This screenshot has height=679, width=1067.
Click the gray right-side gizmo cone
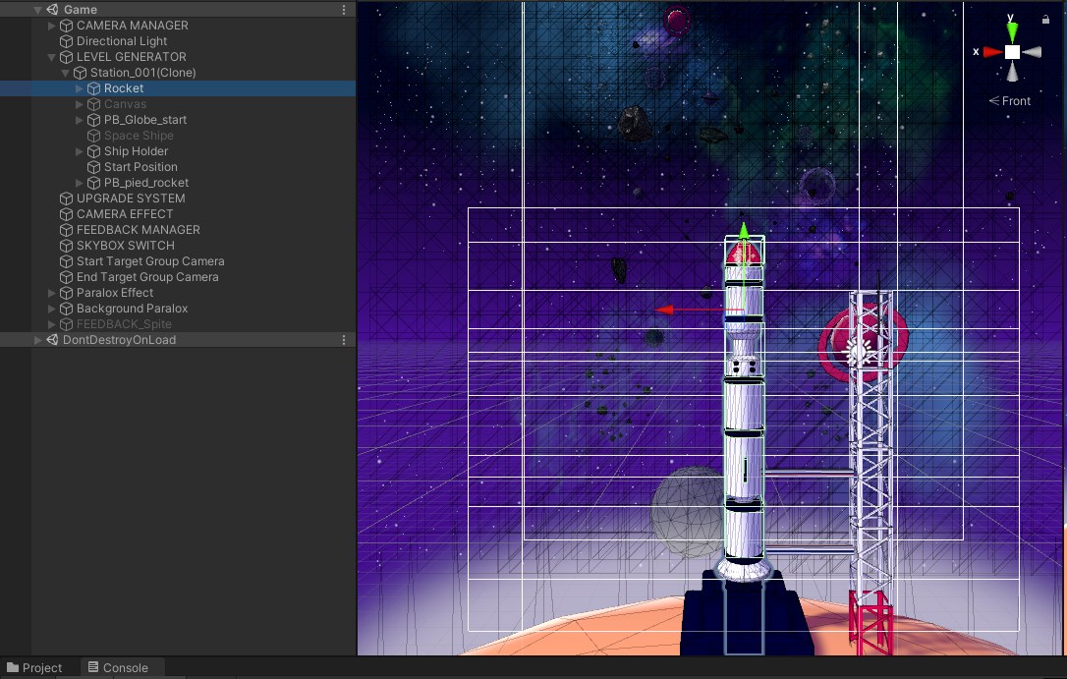[1032, 52]
